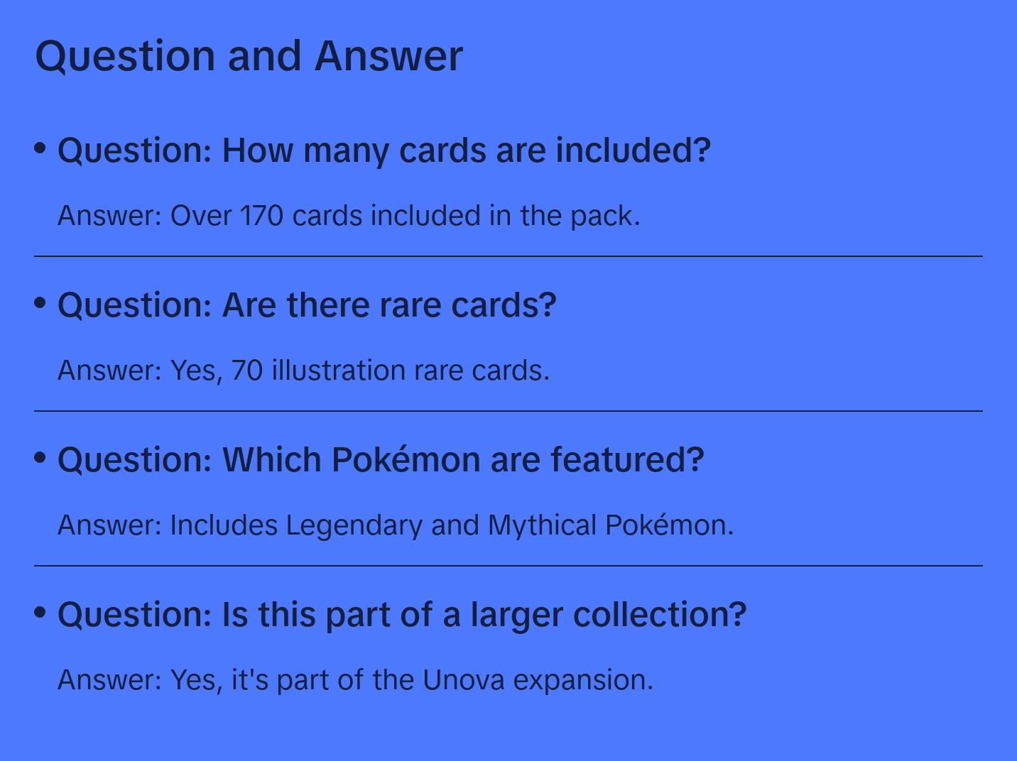
Task: Click the answer about the Unova expansion
Action: [x=355, y=680]
